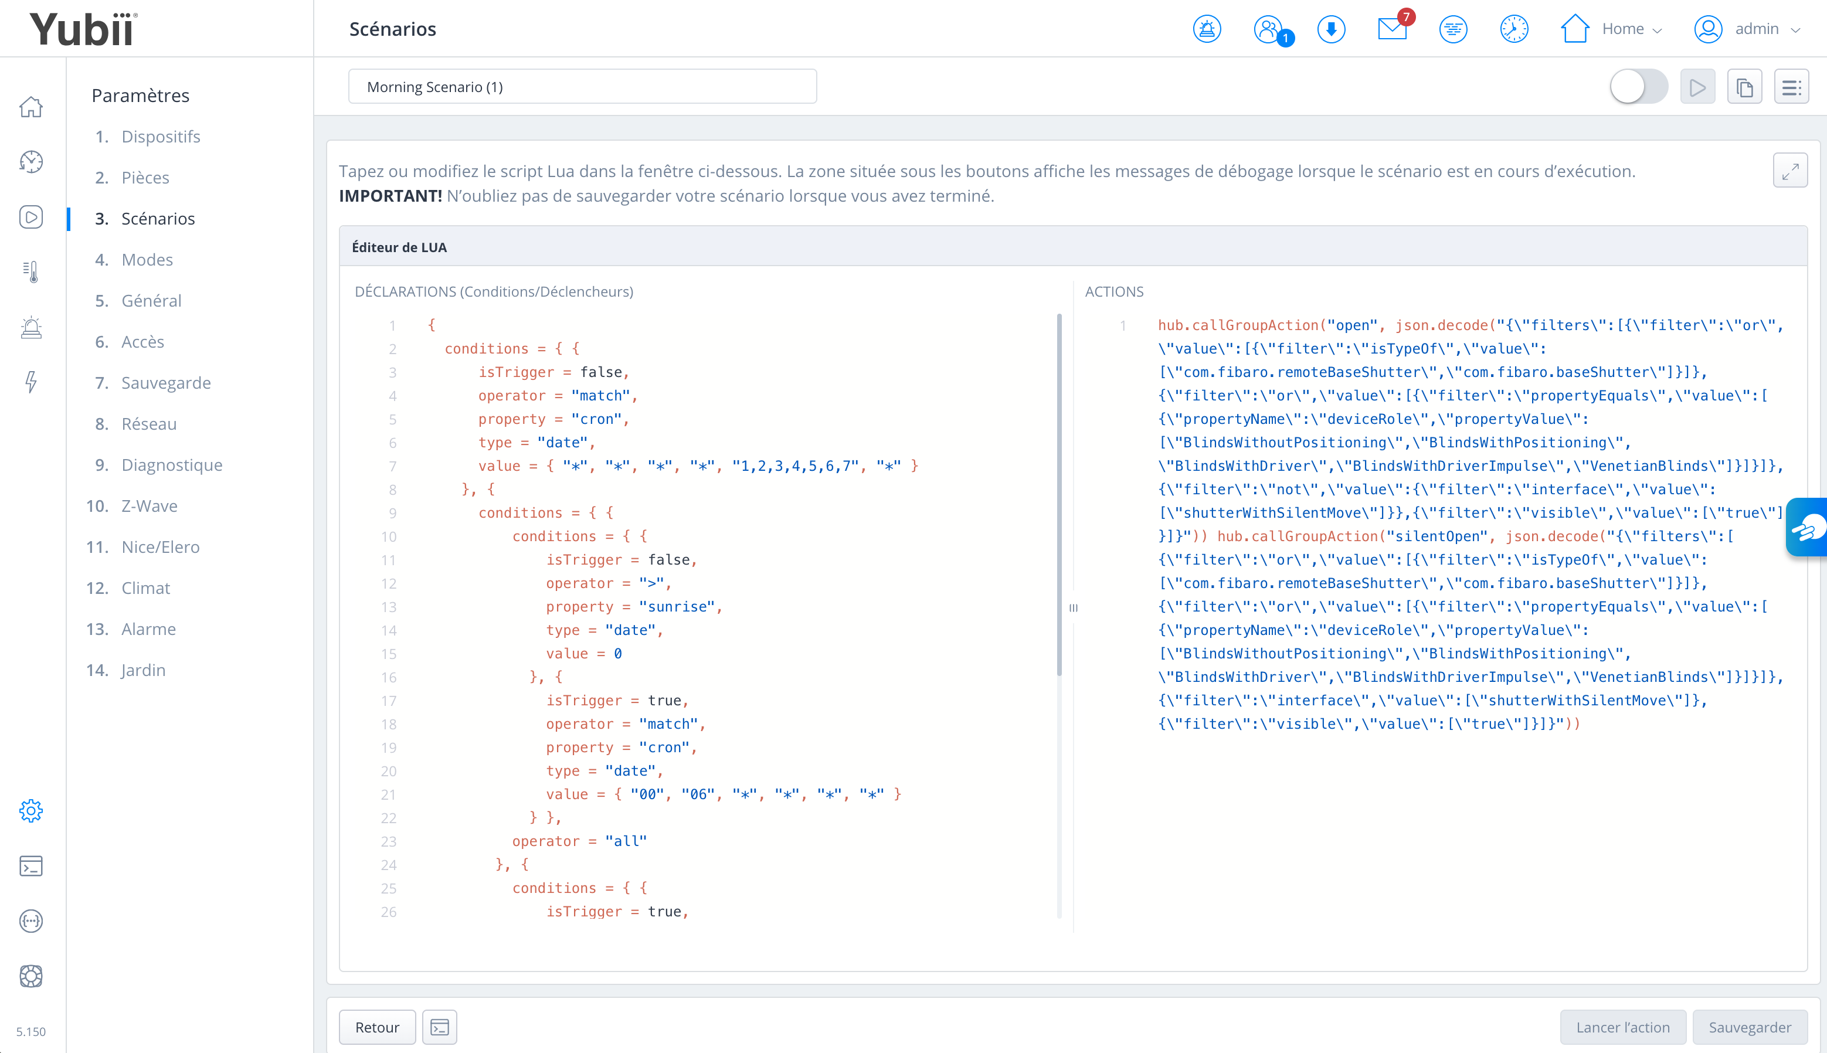Image resolution: width=1827 pixels, height=1053 pixels.
Task: Open the lifebuoy support sidebar icon
Action: (31, 976)
